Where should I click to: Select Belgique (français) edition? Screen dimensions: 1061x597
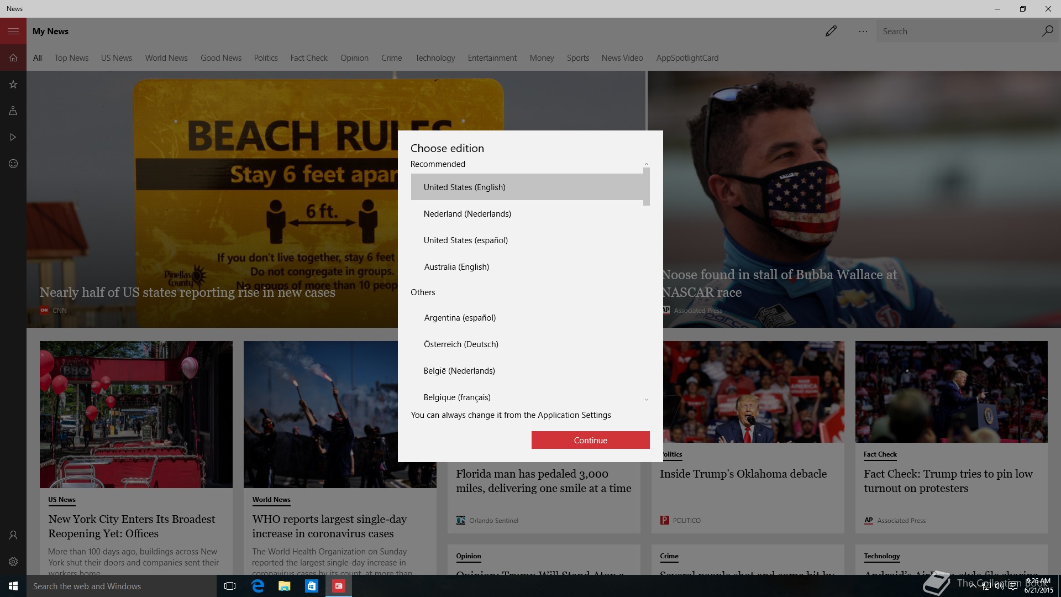click(x=527, y=397)
